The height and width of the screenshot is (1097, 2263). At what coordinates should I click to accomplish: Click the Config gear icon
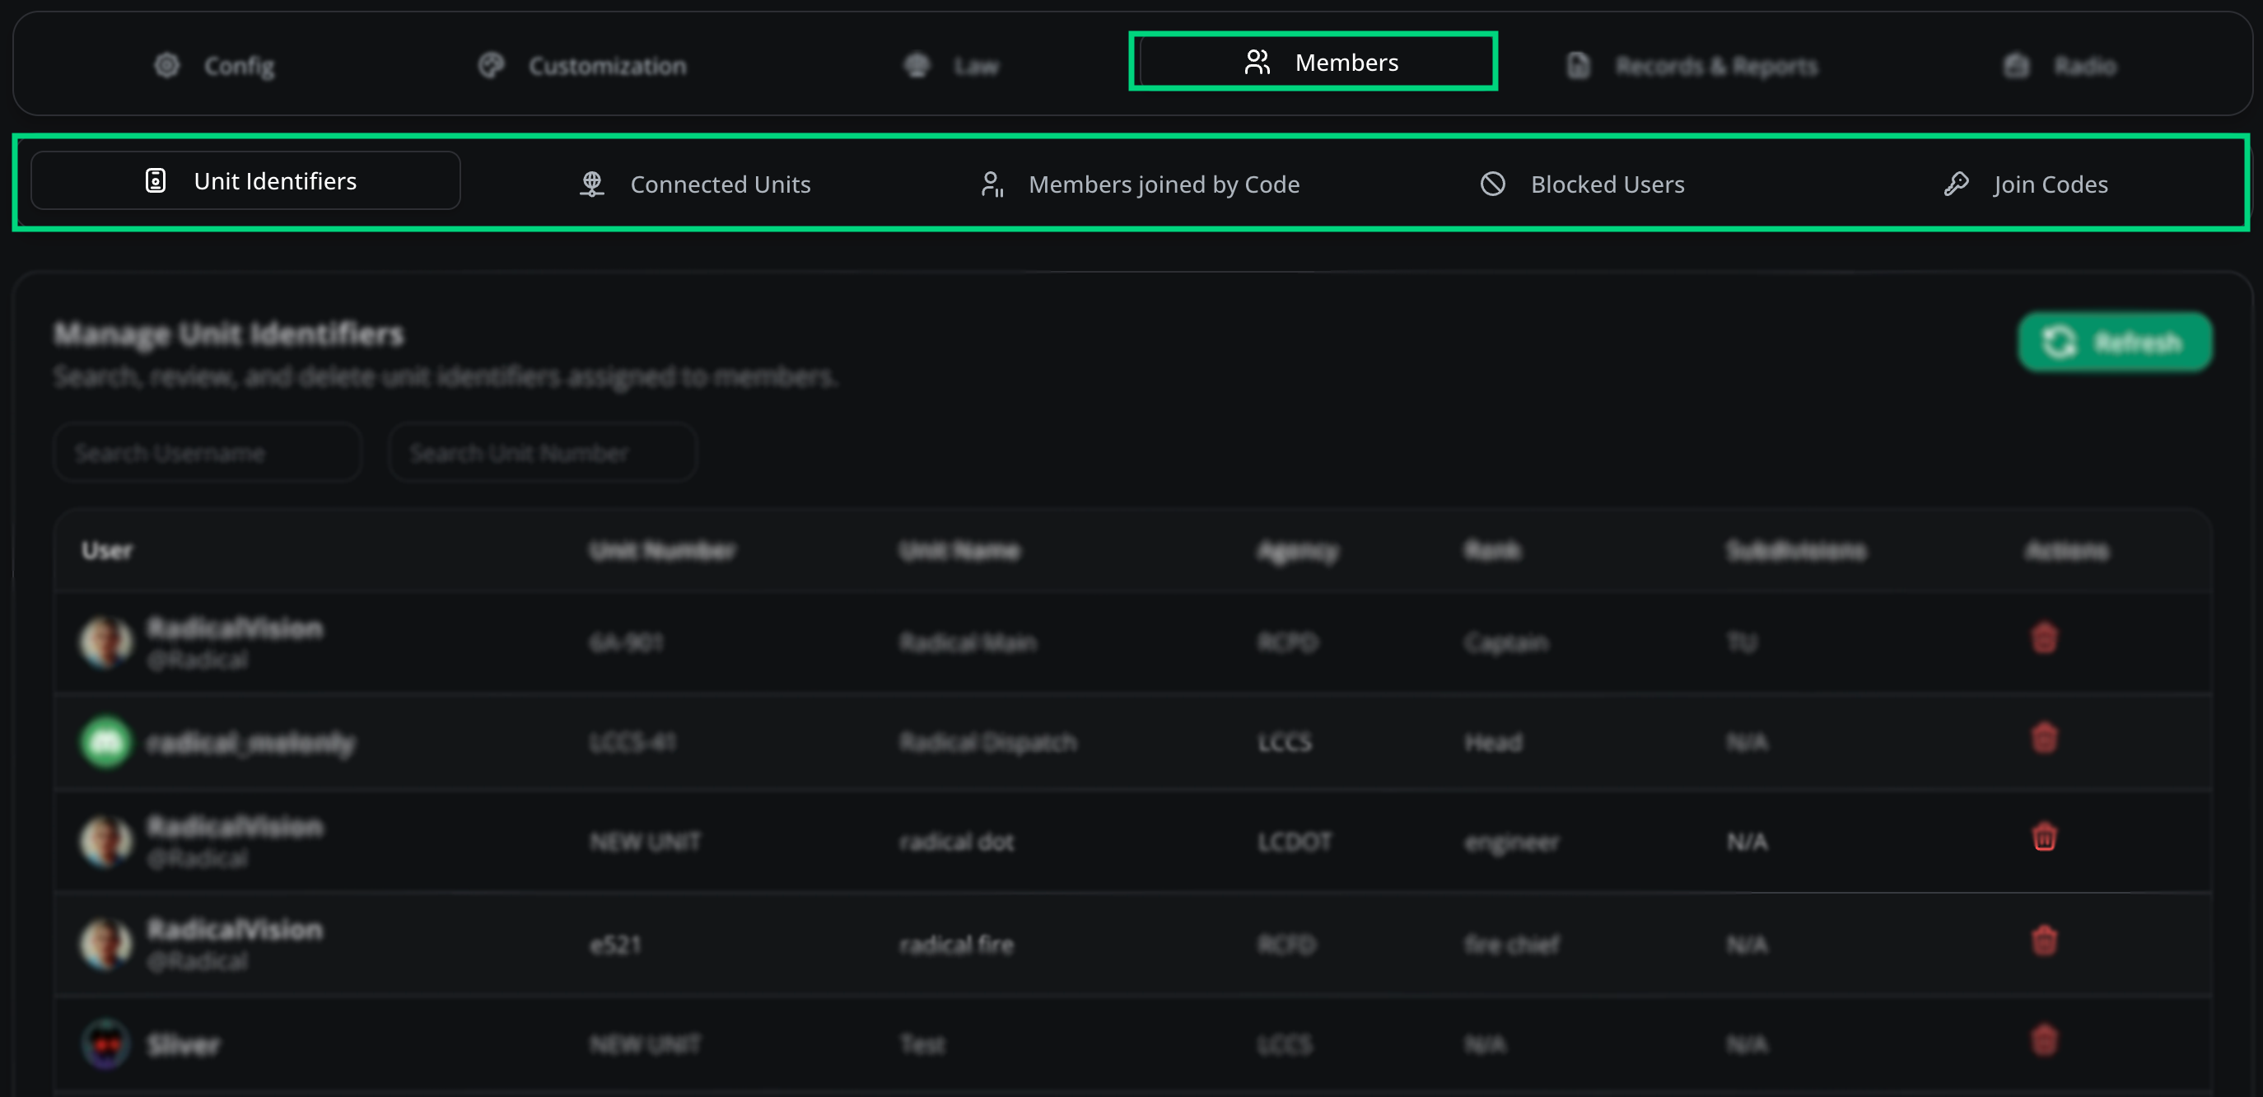167,65
